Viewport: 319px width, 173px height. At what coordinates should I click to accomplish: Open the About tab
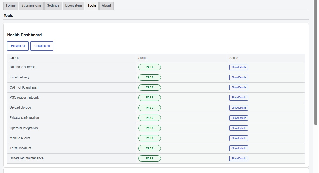pos(106,6)
